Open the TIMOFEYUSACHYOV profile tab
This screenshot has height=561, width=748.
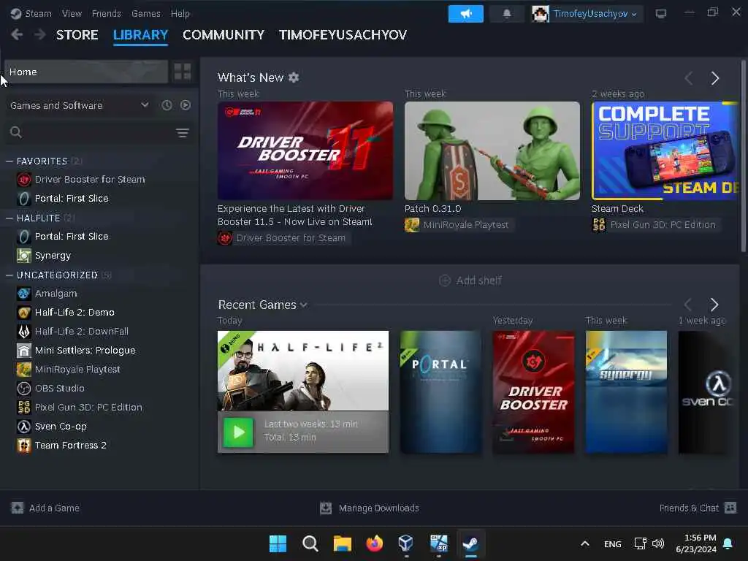coord(343,35)
